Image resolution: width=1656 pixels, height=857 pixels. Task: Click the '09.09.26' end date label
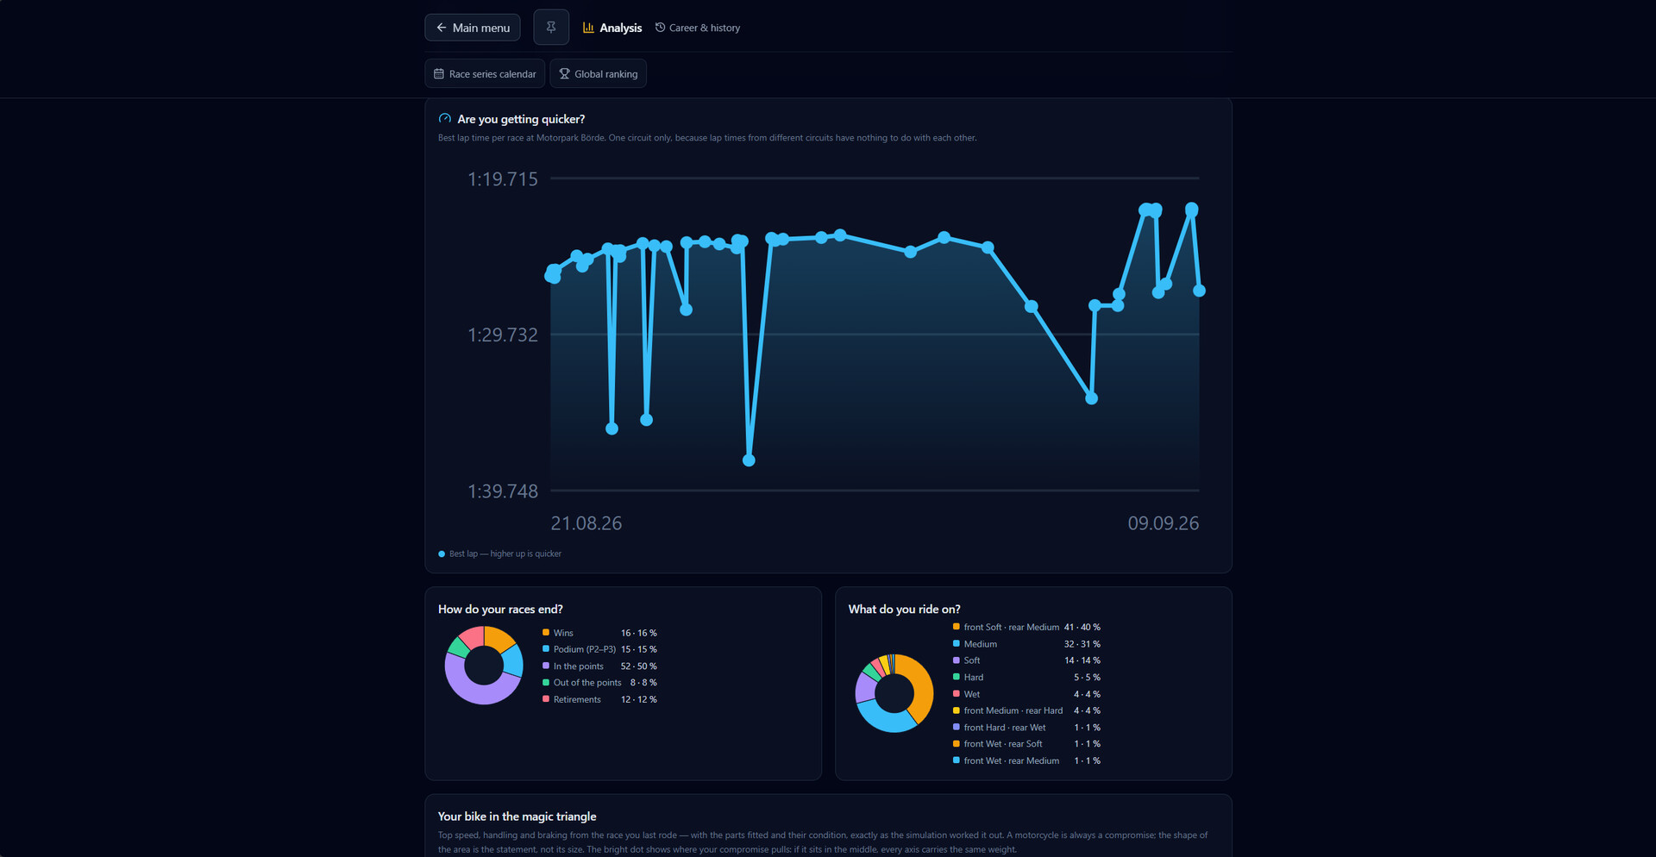[x=1164, y=523]
